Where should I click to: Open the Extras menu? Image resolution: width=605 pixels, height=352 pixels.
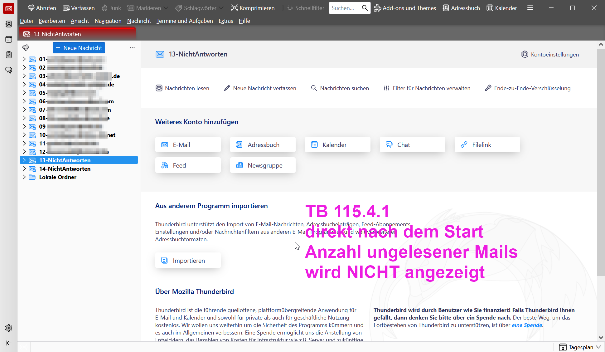[x=226, y=21]
